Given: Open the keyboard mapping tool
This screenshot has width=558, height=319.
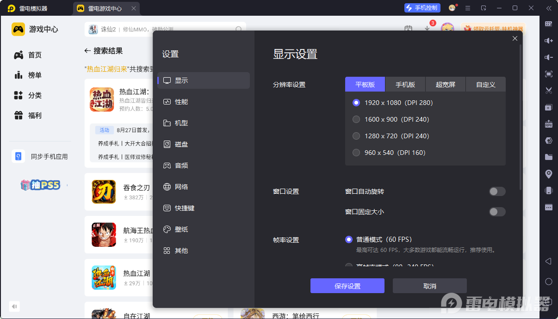Looking at the screenshot, I should click(x=549, y=23).
